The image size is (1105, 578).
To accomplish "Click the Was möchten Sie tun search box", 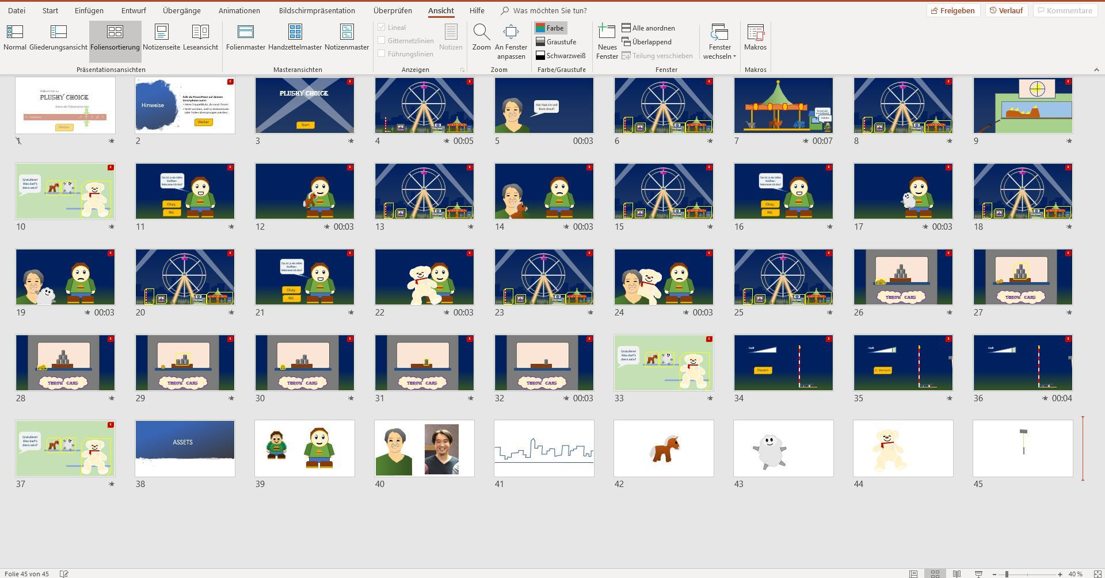I will point(544,10).
